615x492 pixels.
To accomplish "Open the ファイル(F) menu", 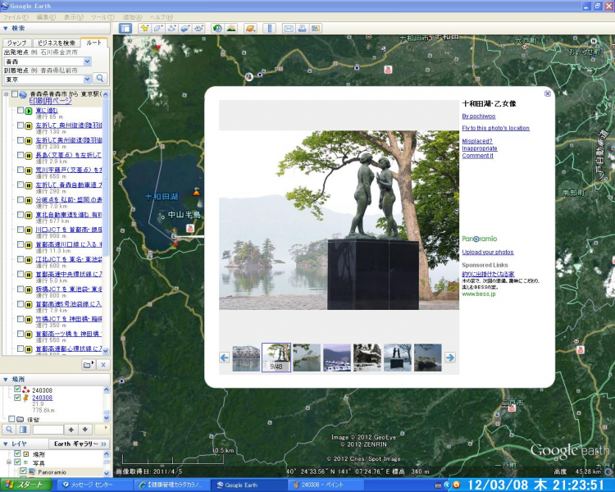I will (x=16, y=17).
